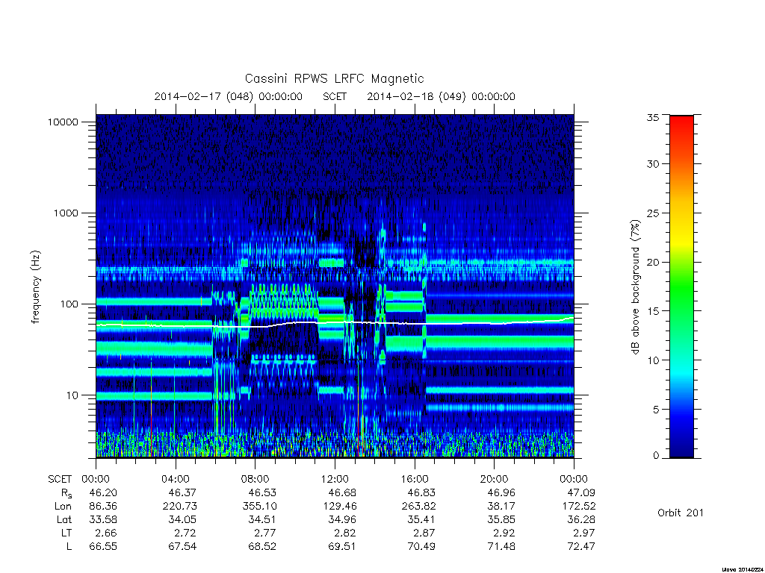
Task: Click the 100 Hz frequency axis label
Action: coord(69,304)
